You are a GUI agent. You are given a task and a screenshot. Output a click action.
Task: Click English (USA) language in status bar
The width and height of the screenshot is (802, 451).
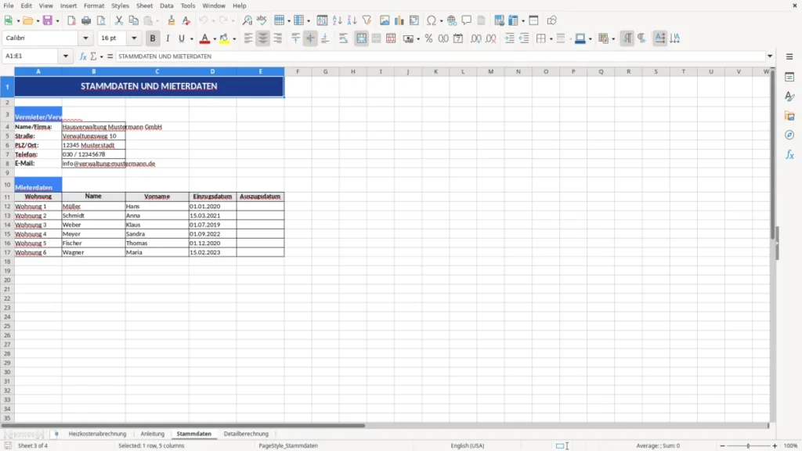pyautogui.click(x=467, y=446)
